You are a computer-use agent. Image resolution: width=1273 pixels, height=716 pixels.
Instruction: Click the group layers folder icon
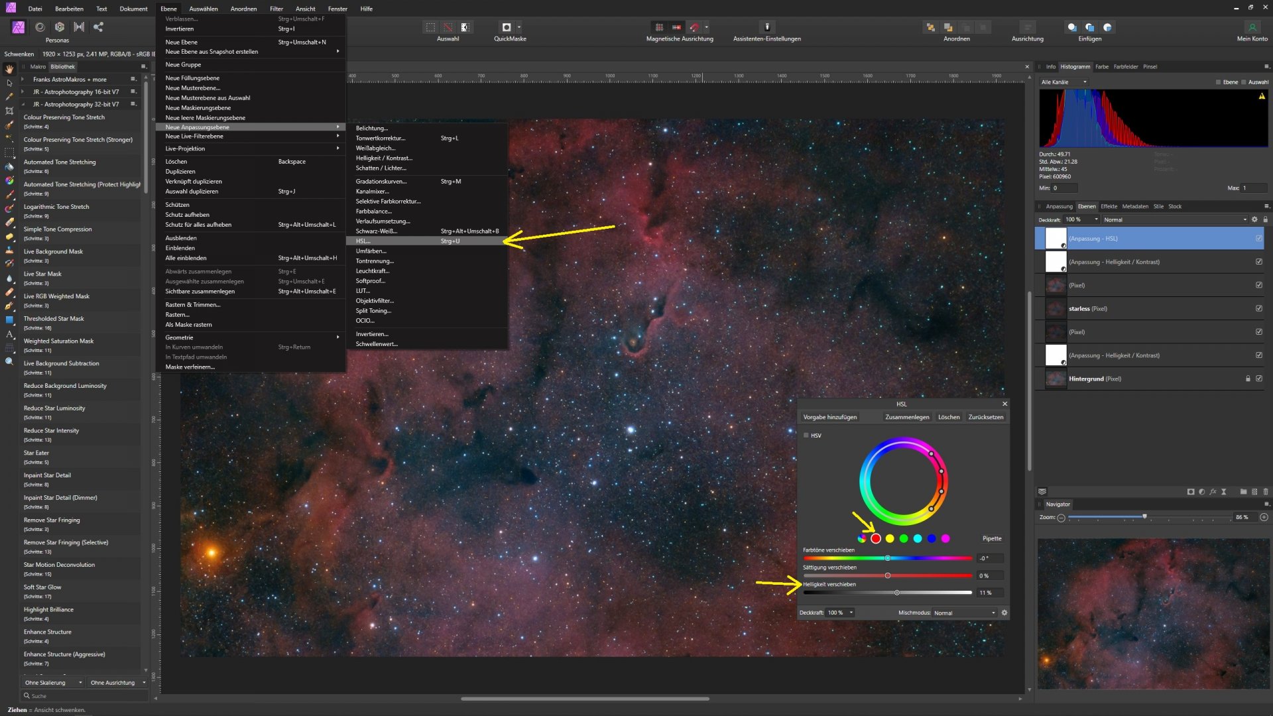tap(1244, 492)
